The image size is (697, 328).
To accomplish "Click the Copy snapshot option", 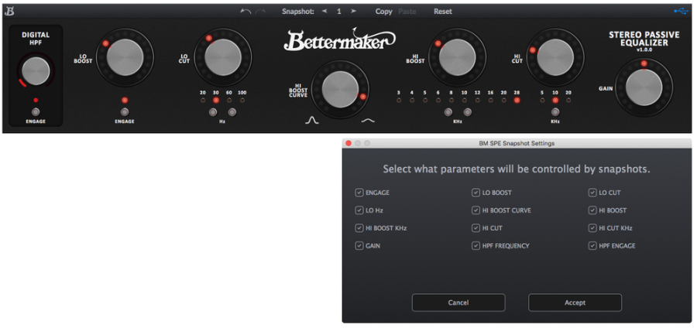I will 383,12.
